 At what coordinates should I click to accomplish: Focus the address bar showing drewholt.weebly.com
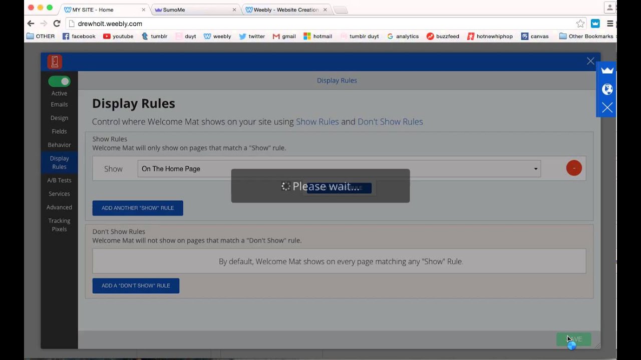click(320, 23)
